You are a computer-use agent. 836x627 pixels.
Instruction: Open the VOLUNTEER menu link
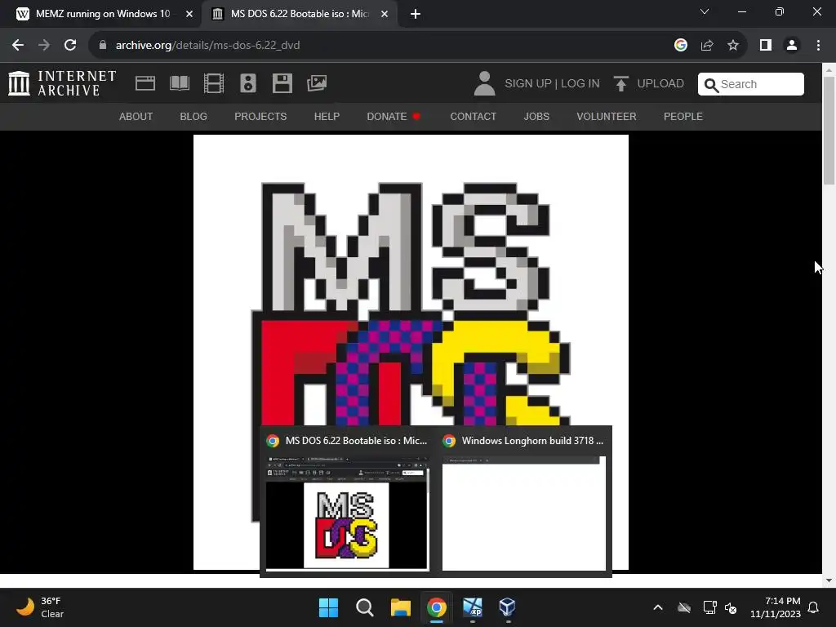point(607,116)
